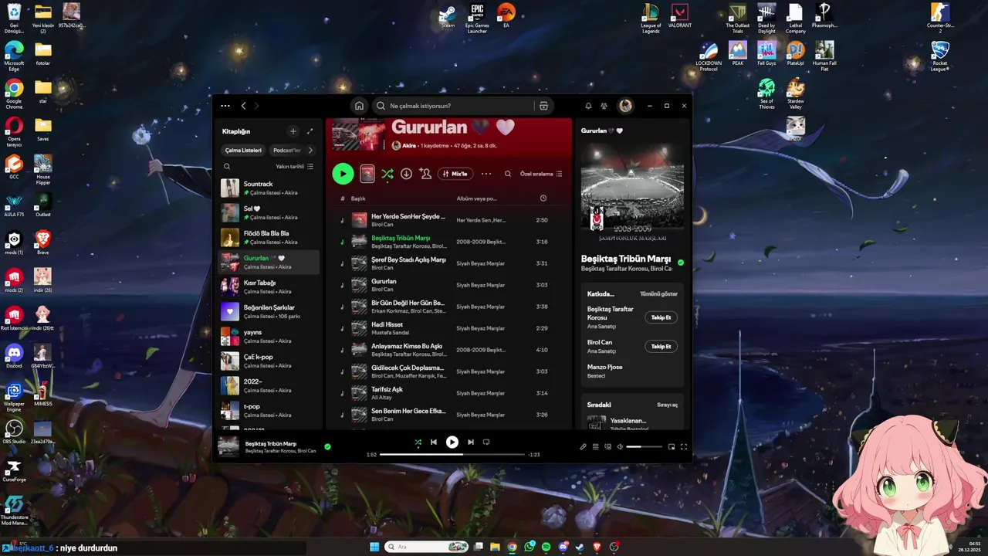Toggle the queue view icon

(595, 446)
